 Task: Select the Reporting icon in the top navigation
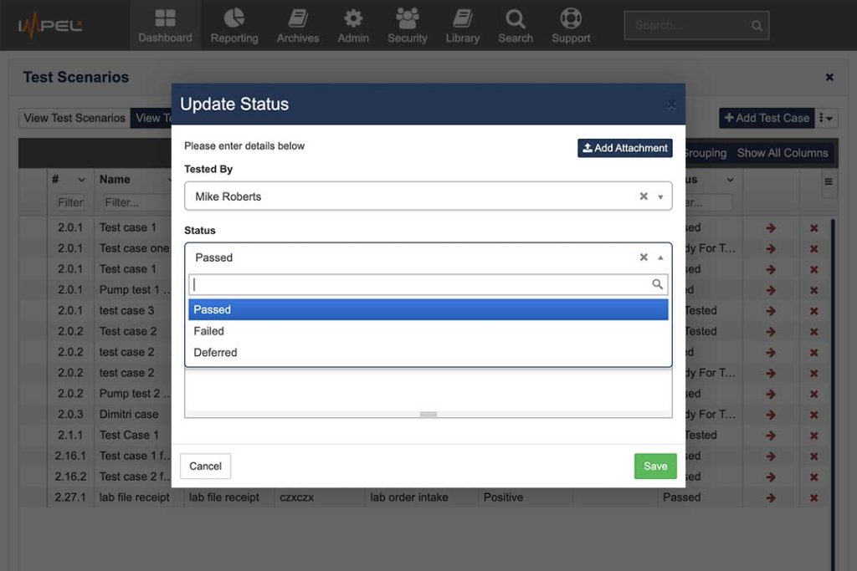click(x=233, y=25)
